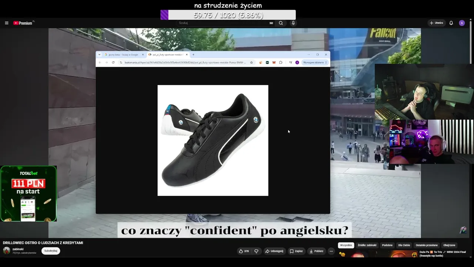Image resolution: width=474 pixels, height=267 pixels.
Task: Click the Puma BMW shoe image
Action: 213,140
